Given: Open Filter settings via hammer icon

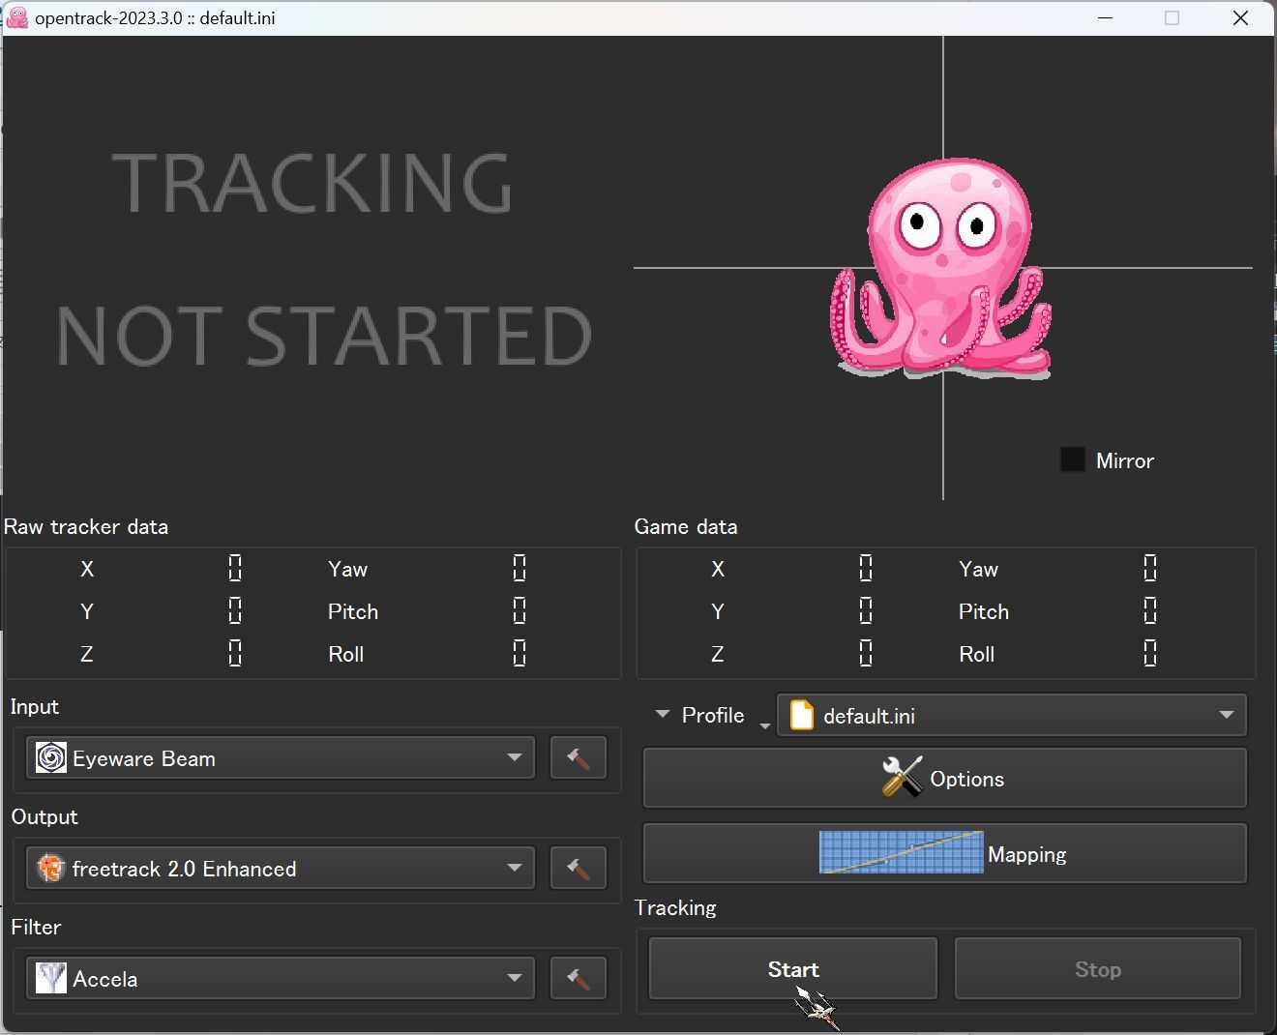Looking at the screenshot, I should tap(578, 978).
